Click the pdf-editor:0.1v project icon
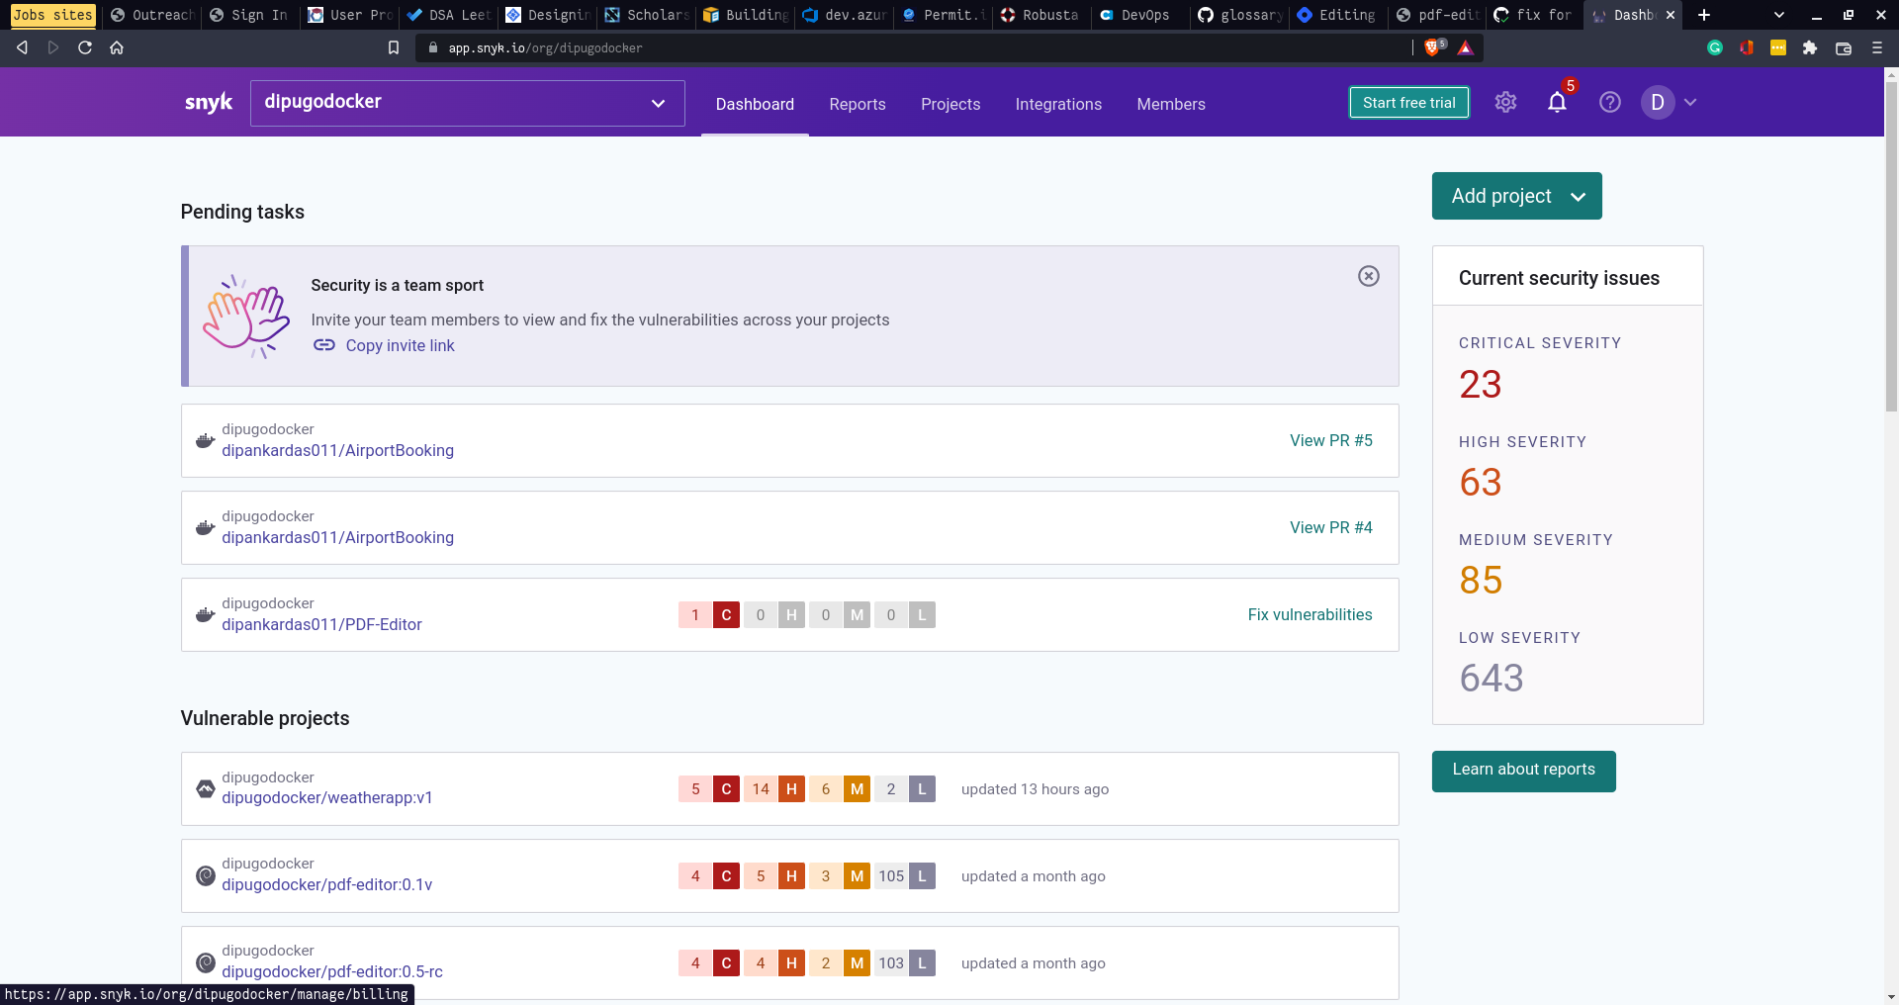Screen dimensions: 1899x1005 (205, 875)
